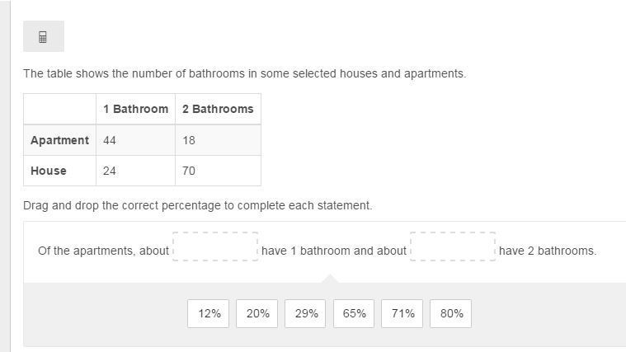Open the calculator tool icon

43,36
